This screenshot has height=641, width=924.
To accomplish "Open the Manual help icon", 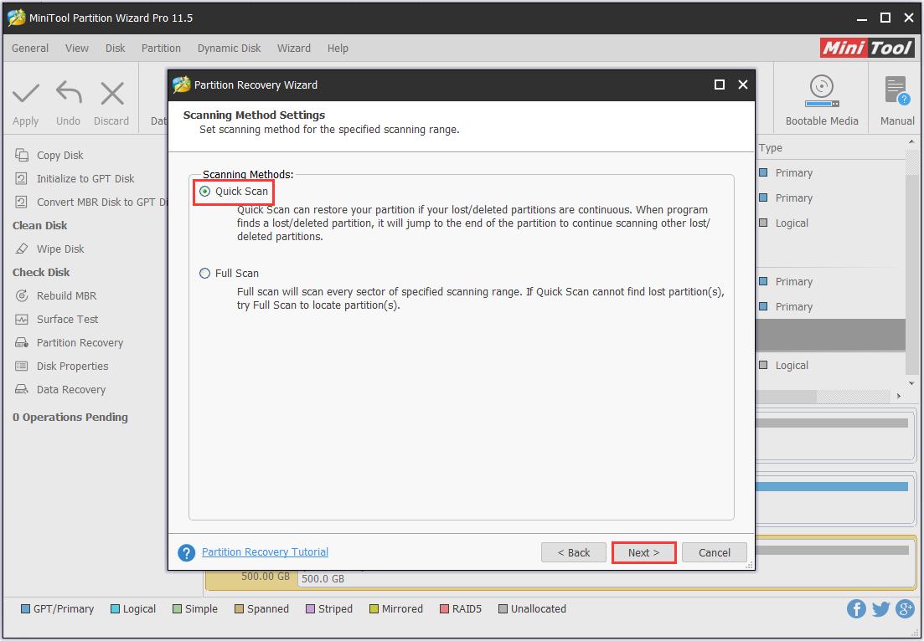I will click(x=897, y=91).
